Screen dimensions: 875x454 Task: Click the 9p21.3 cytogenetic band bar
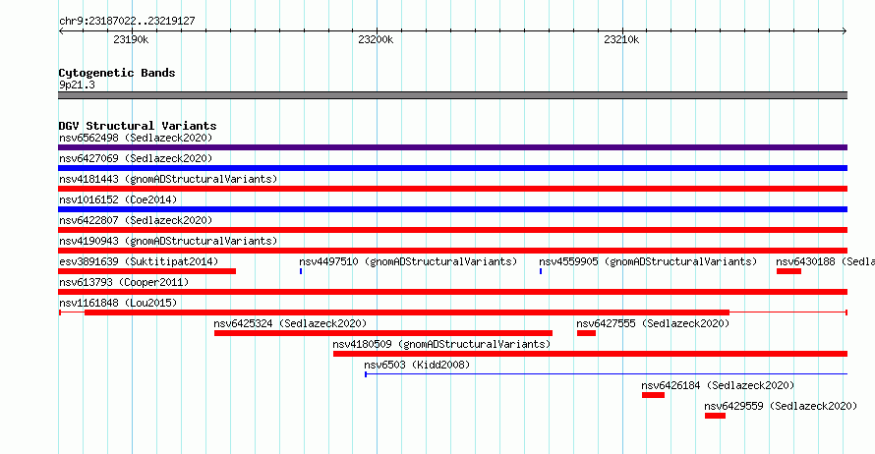pos(452,95)
